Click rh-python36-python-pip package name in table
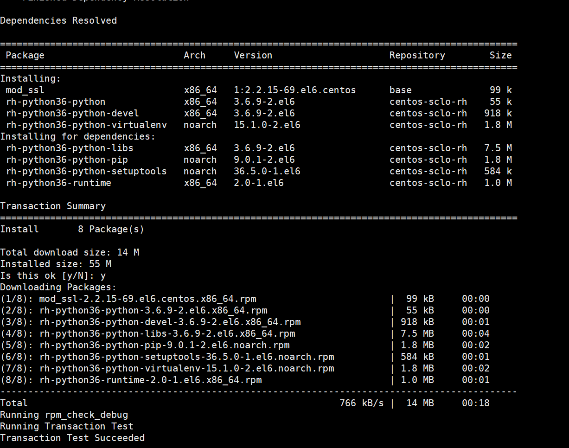569x448 pixels. 67,160
